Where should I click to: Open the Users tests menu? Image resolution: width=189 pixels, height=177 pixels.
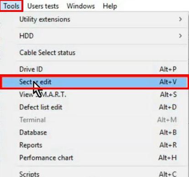pos(43,6)
